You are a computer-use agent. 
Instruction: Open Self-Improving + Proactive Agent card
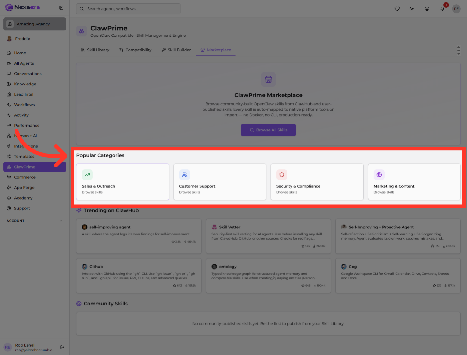pos(398,236)
